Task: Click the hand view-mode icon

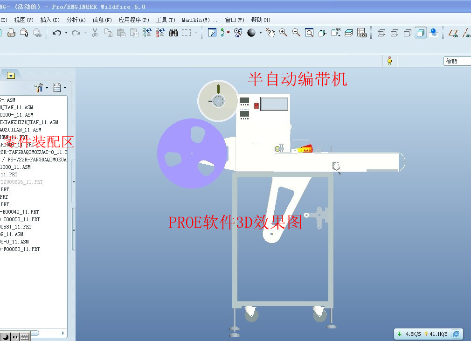Action: (x=270, y=33)
